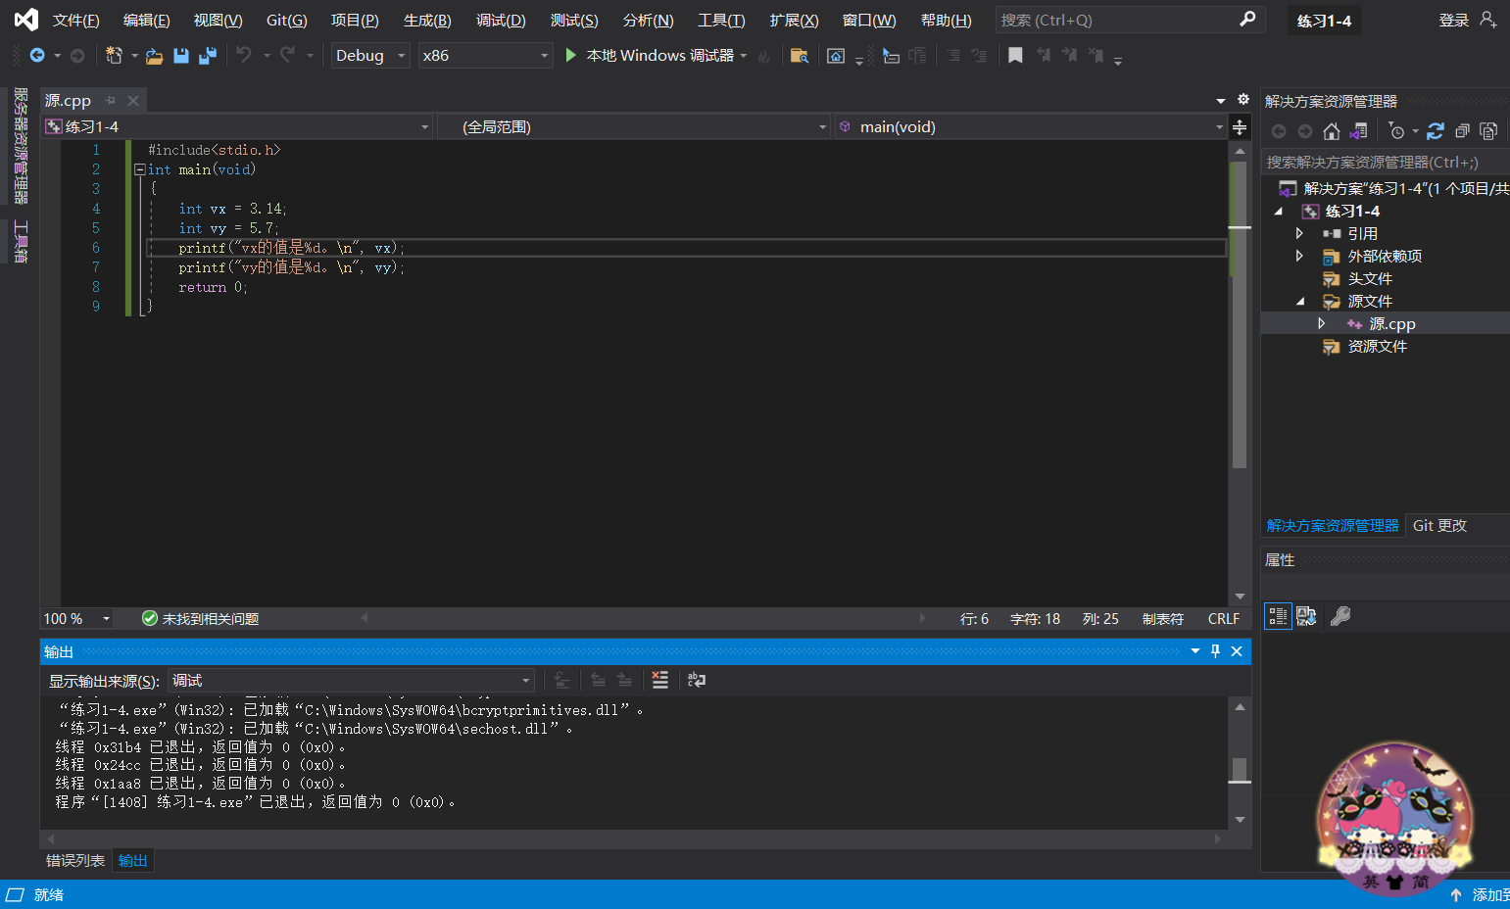Viewport: 1510px width, 909px height.
Task: Click the editor vertical scrollbar thumb
Action: [x=1240, y=313]
